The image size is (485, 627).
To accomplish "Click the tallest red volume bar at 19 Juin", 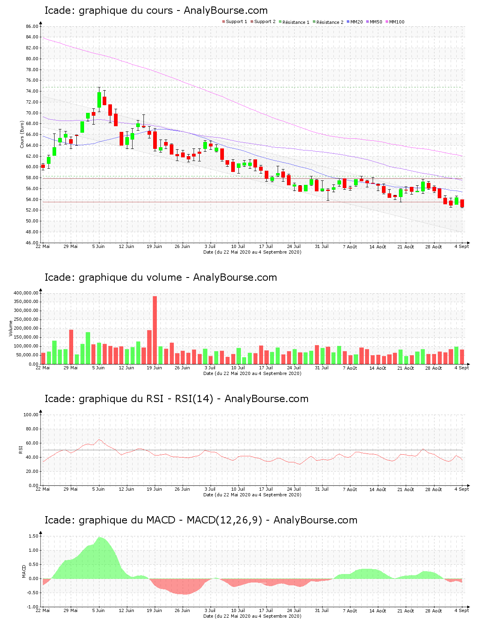I will coord(155,330).
